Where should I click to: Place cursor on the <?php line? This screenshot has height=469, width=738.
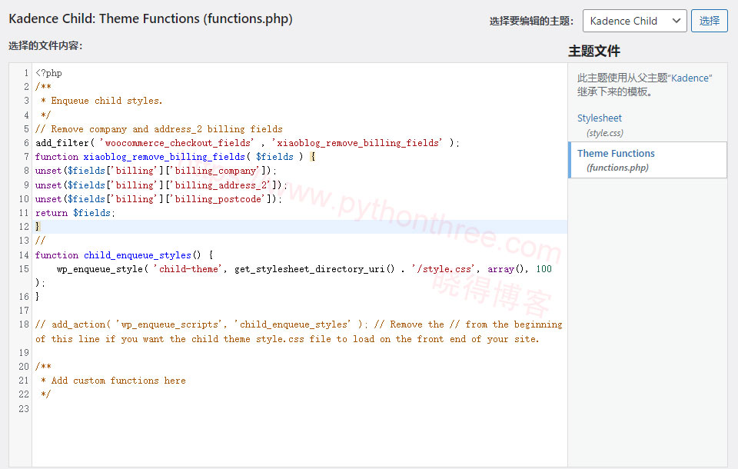click(x=48, y=73)
